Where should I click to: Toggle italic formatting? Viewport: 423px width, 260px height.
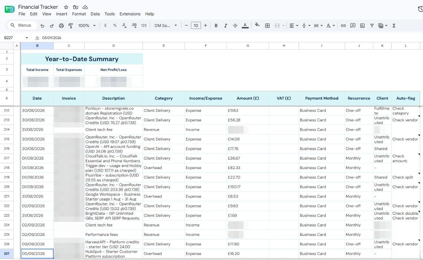coord(225,26)
